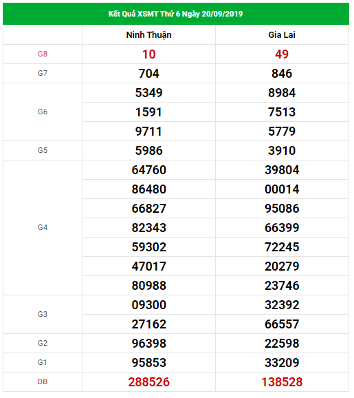Select the G7 result 846
The height and width of the screenshot is (398, 354).
pos(282,74)
